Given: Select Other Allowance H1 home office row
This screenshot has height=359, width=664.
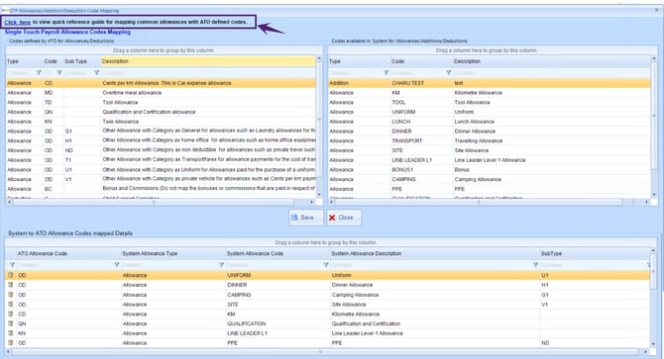Looking at the screenshot, I should click(x=161, y=140).
